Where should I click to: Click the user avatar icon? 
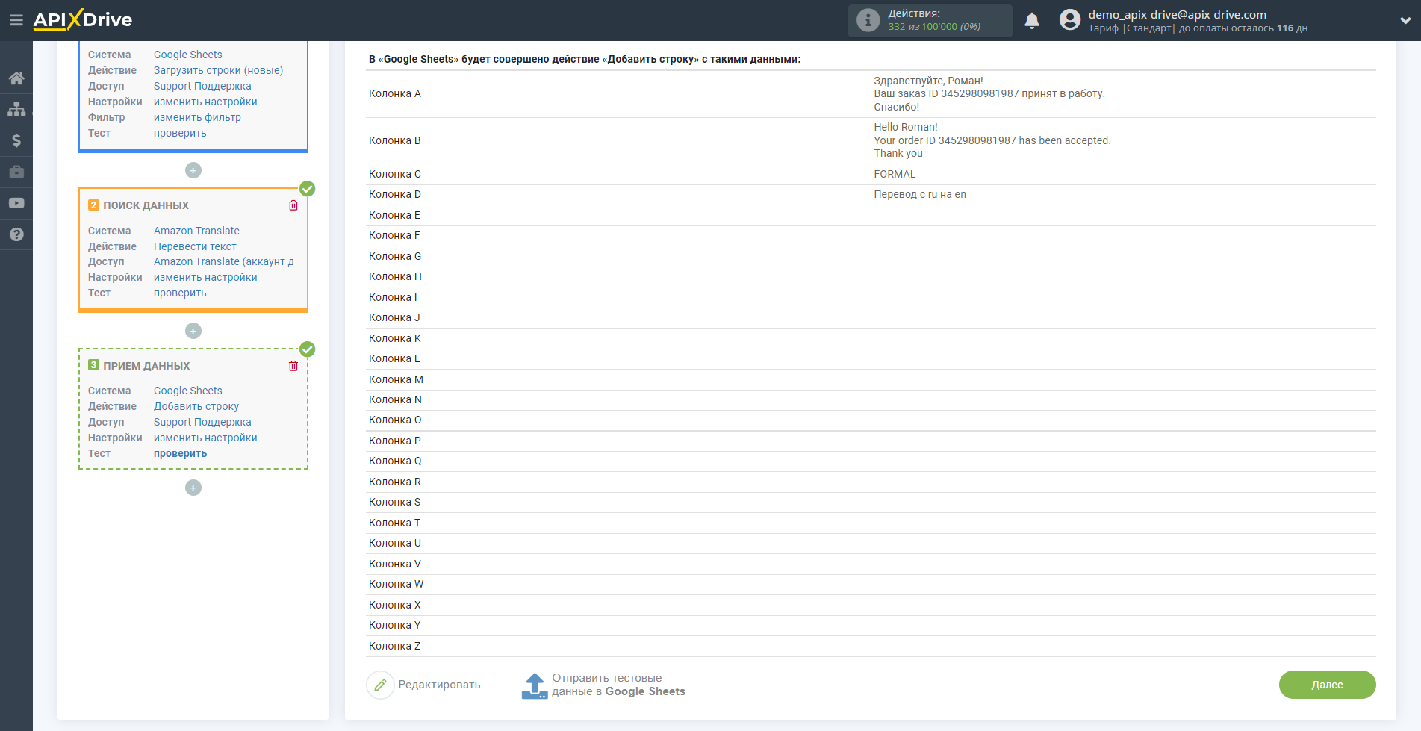(x=1070, y=20)
